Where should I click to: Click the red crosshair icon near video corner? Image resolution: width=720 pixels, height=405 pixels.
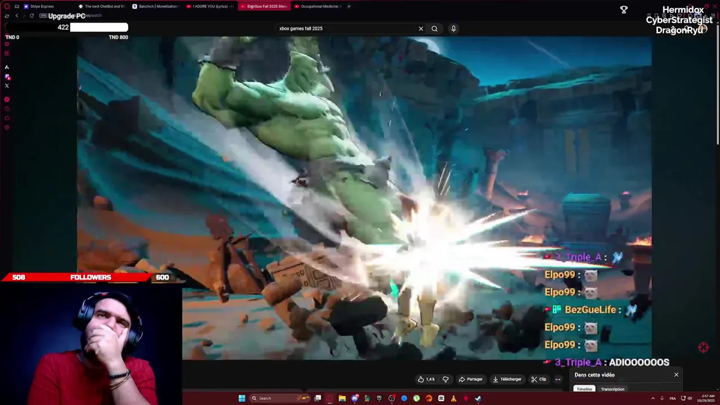click(703, 348)
